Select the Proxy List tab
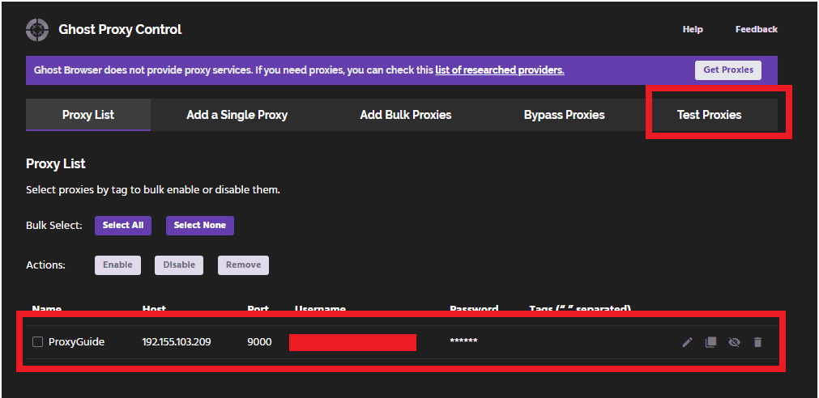The image size is (819, 398). (x=88, y=115)
